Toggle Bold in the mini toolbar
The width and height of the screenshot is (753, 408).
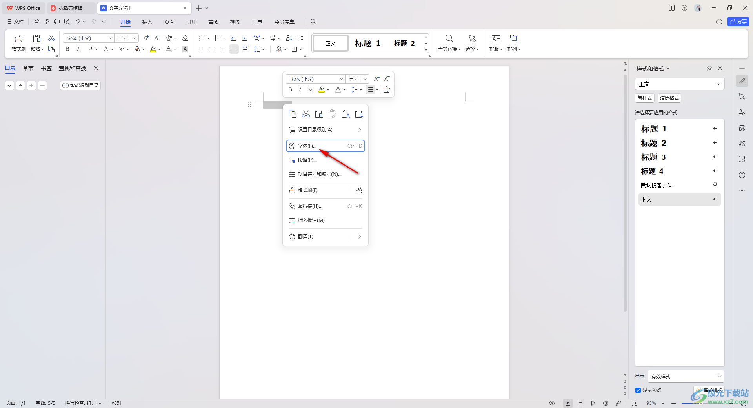(290, 89)
